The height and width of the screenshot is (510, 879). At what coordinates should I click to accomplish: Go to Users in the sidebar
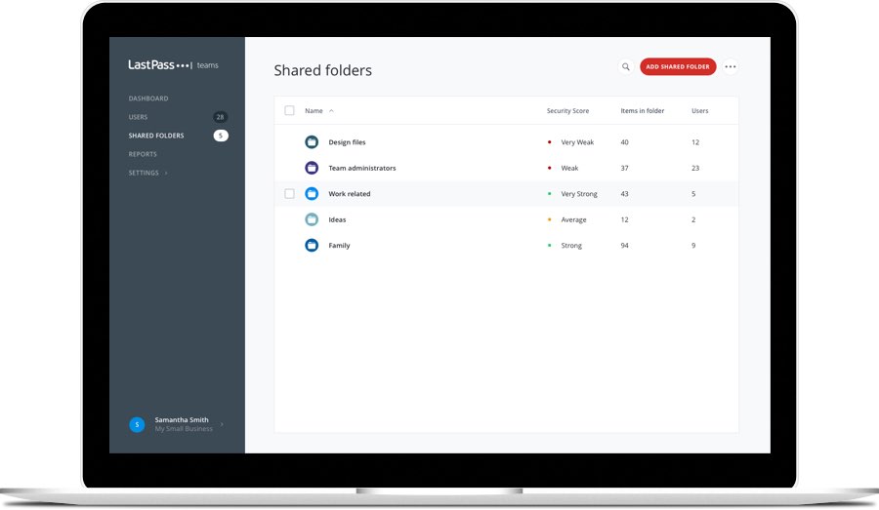point(139,117)
